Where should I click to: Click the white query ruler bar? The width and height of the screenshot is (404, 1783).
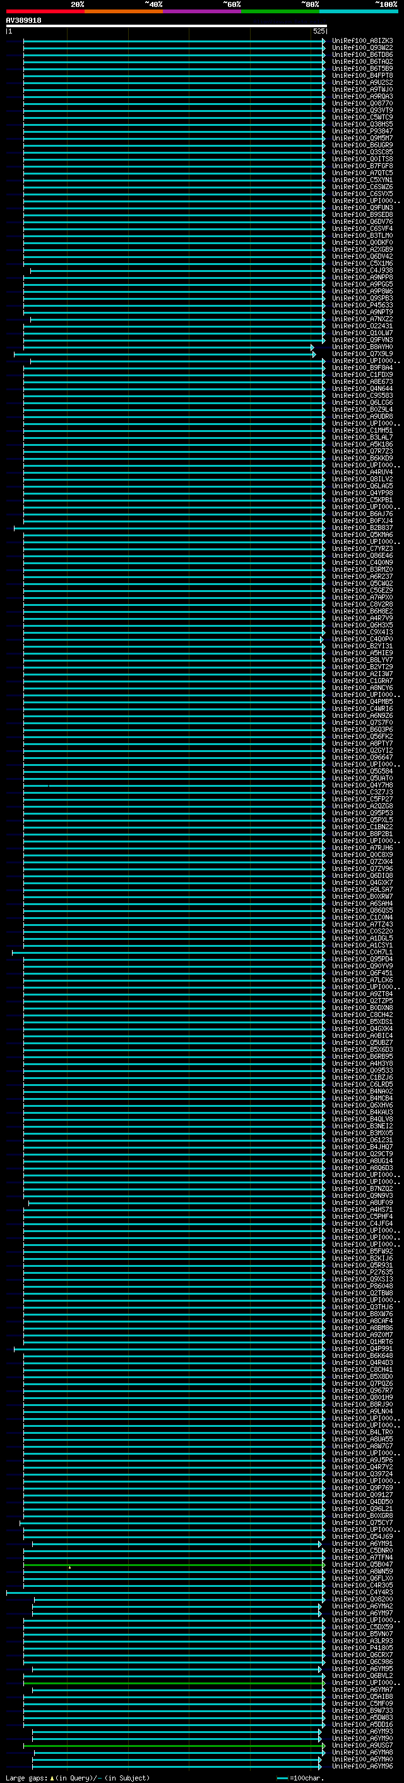tap(166, 27)
